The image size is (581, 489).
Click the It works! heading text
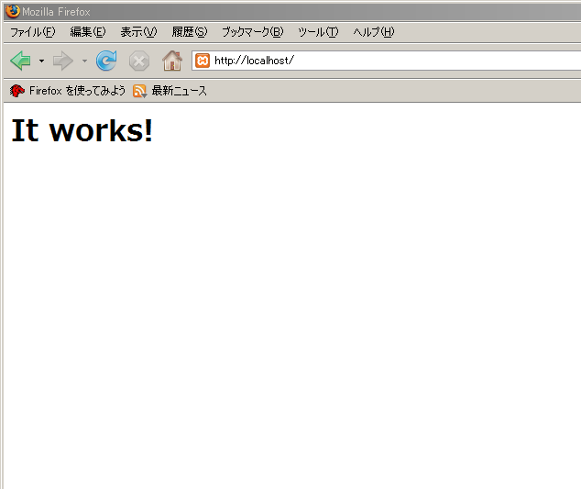point(82,130)
